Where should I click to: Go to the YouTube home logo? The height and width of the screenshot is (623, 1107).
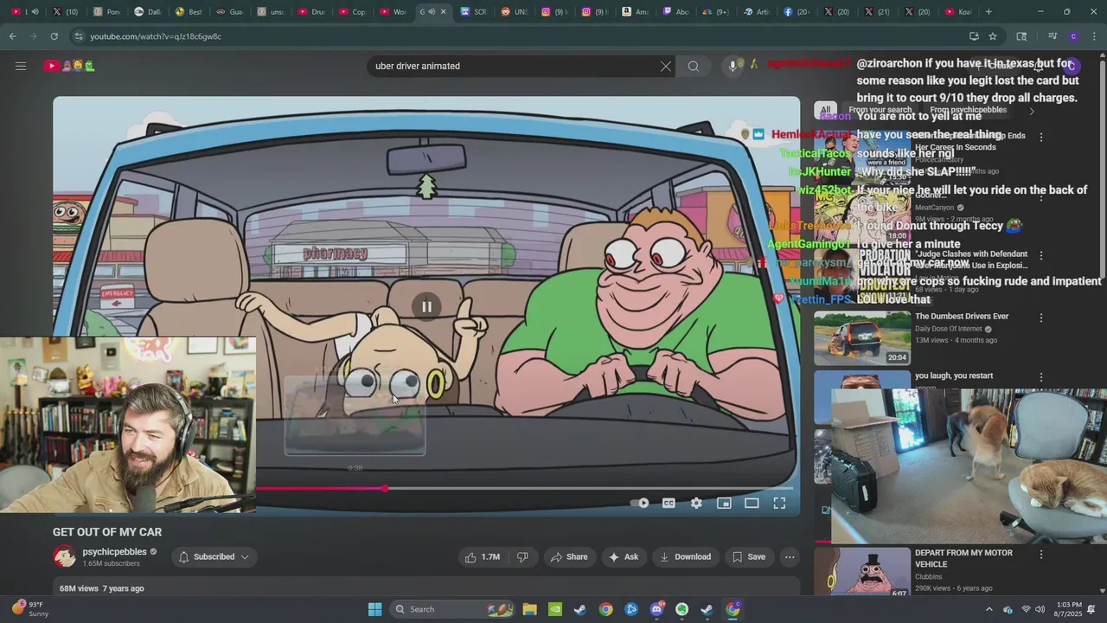pos(69,66)
